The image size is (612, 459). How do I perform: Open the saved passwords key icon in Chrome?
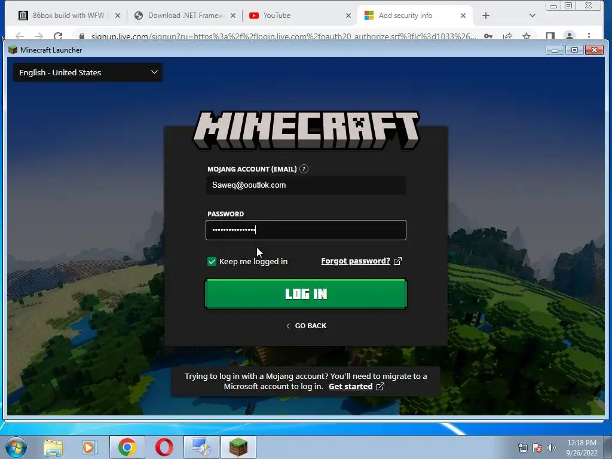click(x=488, y=36)
